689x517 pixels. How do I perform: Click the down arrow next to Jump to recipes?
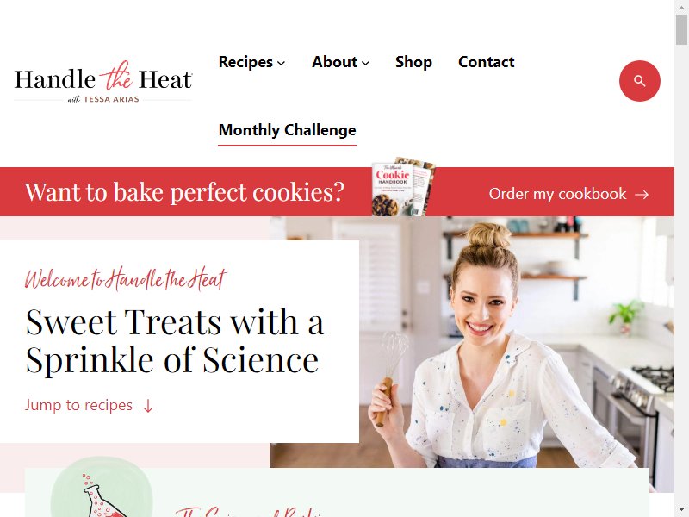(x=148, y=406)
